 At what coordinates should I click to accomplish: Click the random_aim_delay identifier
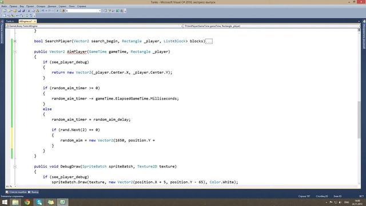111,120
